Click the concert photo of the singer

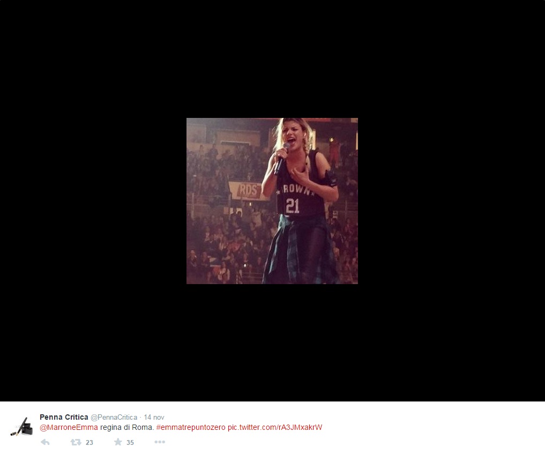pos(272,201)
